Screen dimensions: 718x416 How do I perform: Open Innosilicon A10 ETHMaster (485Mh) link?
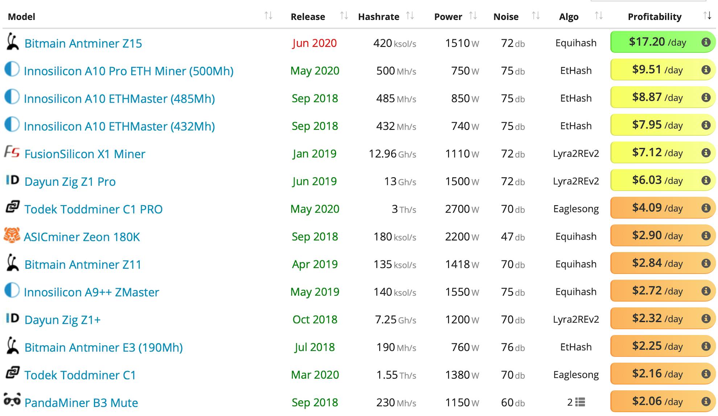pyautogui.click(x=119, y=99)
